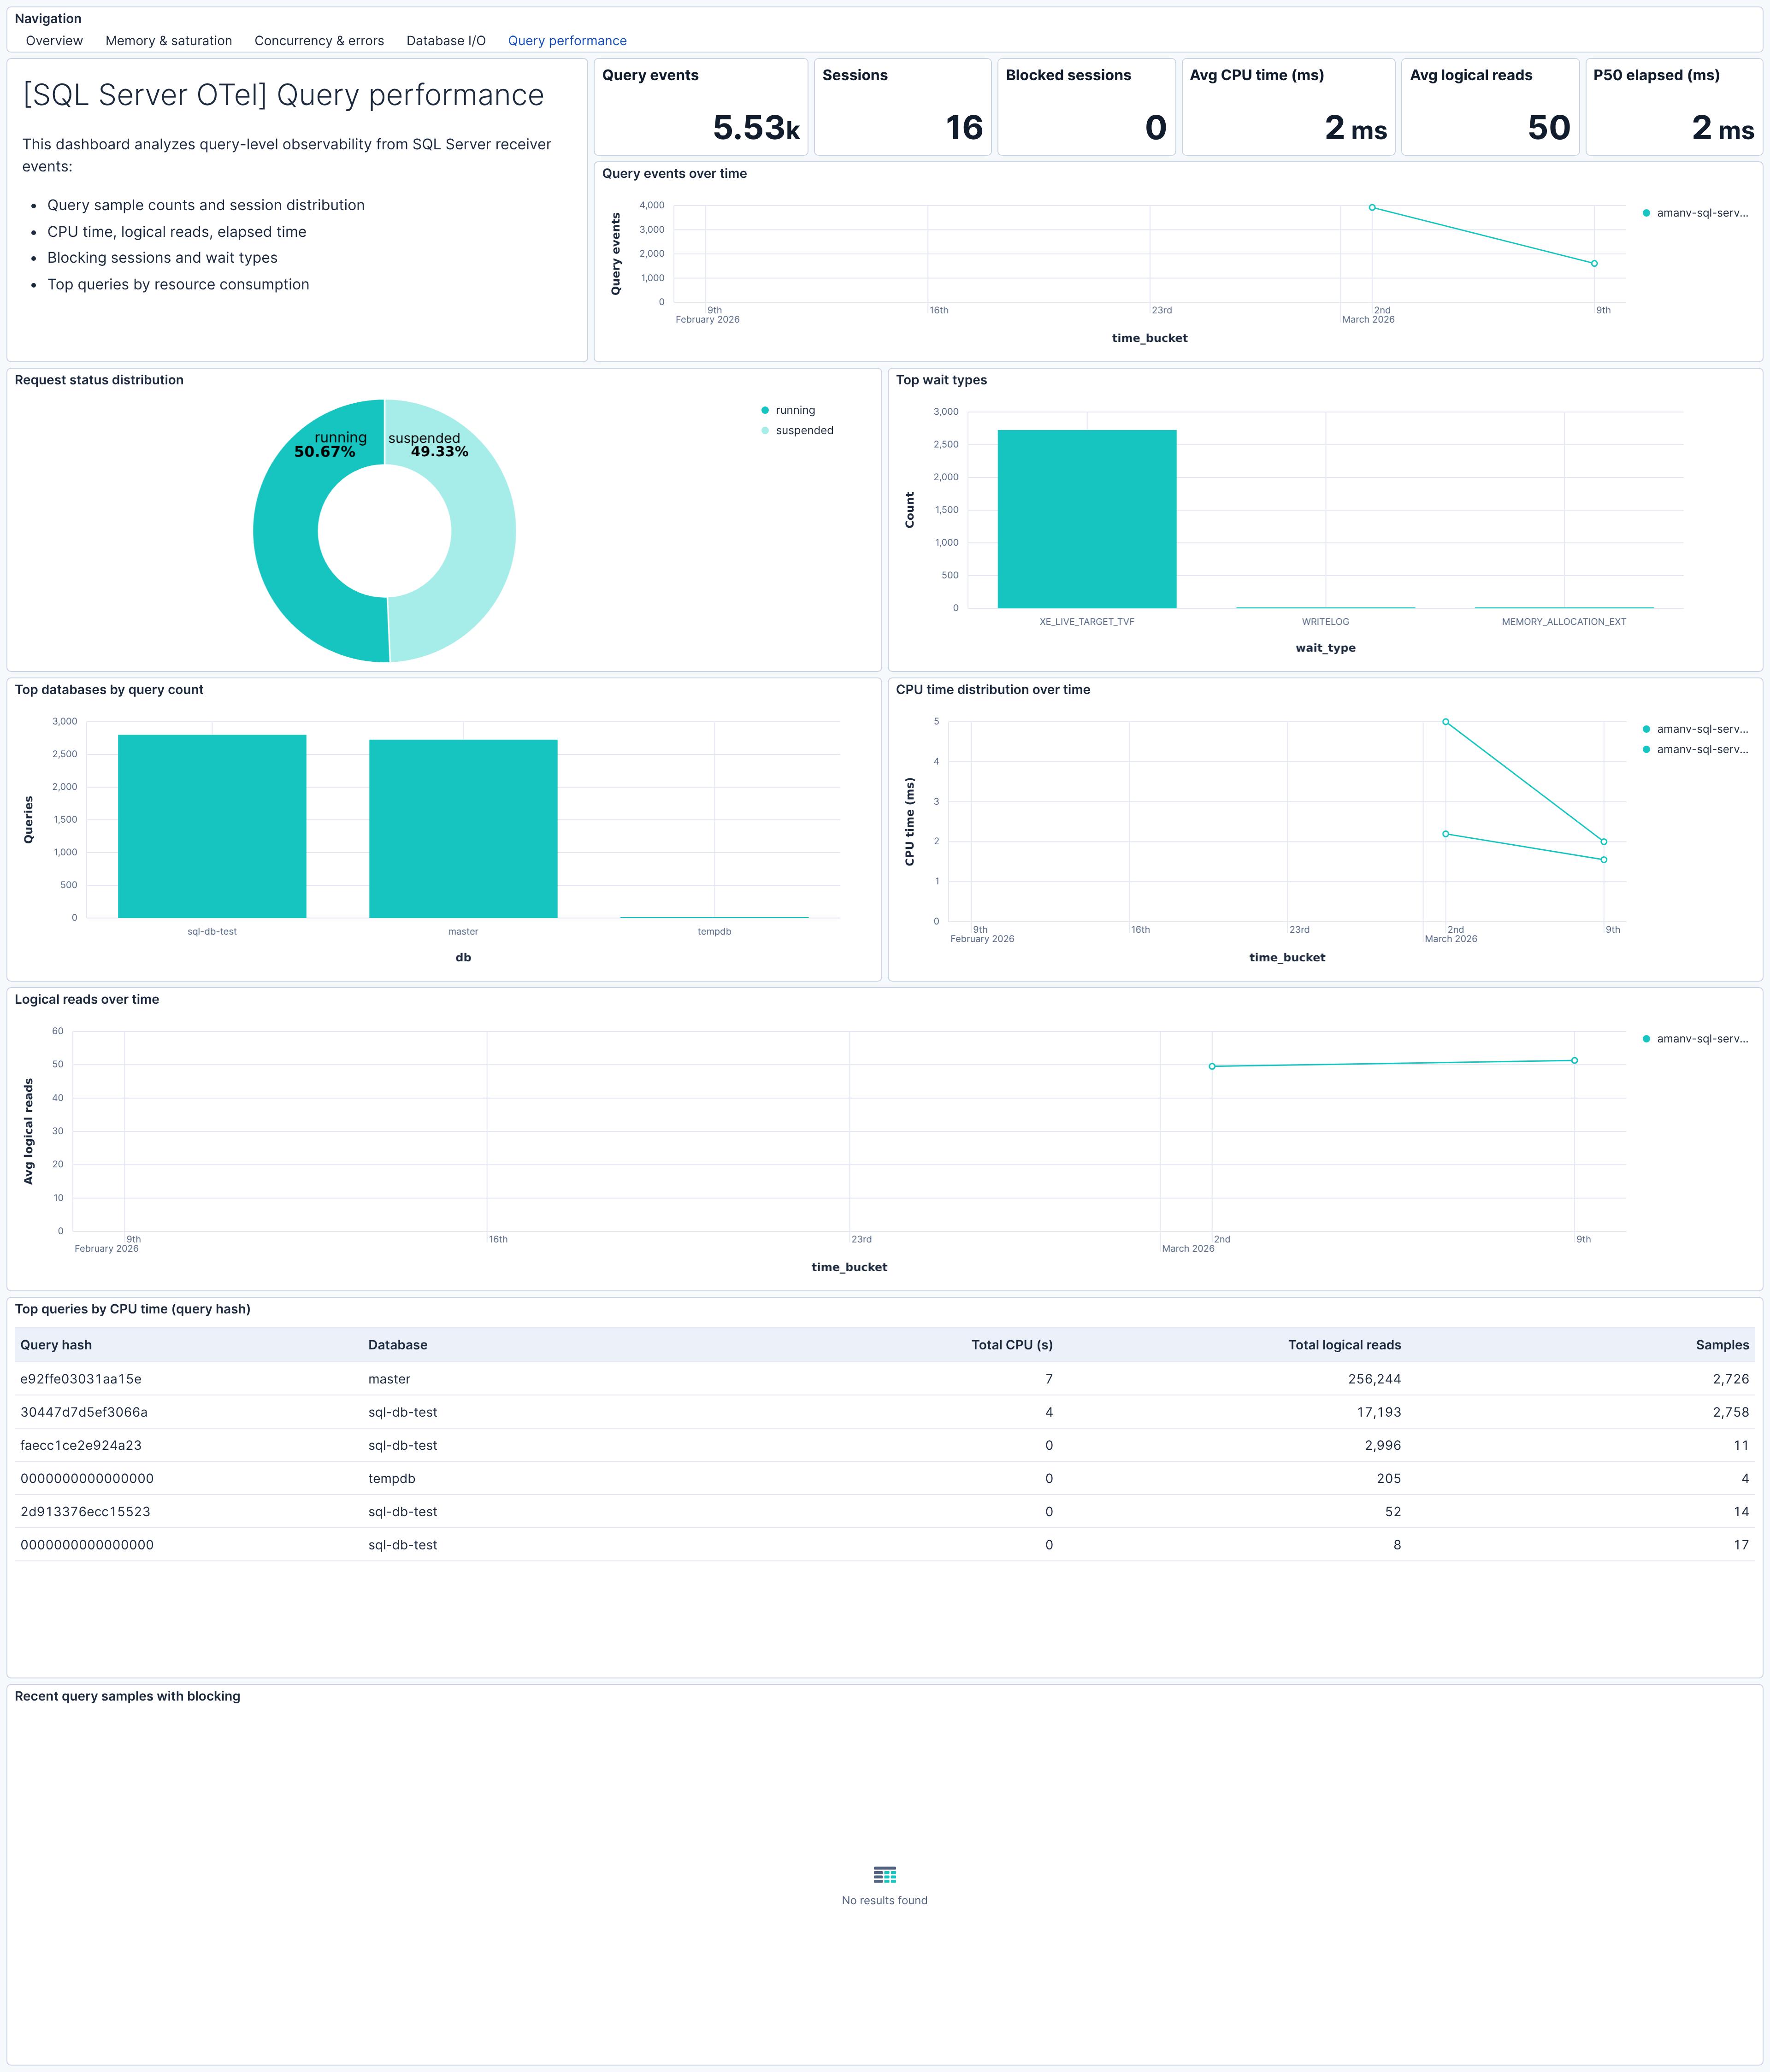Switch to Concurrency & errors
Screen dimensions: 1770x2072
(319, 40)
